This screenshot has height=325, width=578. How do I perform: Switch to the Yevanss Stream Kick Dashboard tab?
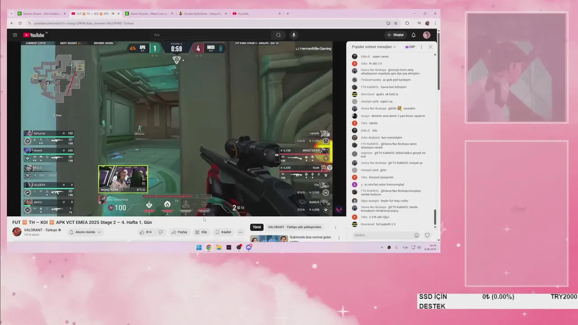point(42,14)
